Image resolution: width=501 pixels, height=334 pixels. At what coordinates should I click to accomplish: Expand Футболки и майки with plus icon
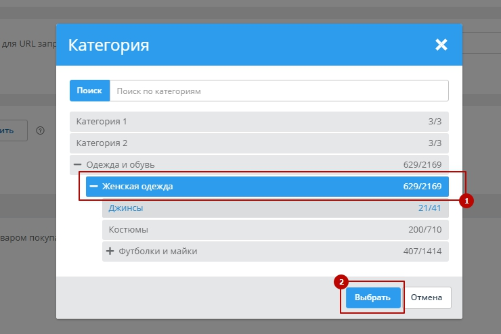(110, 252)
